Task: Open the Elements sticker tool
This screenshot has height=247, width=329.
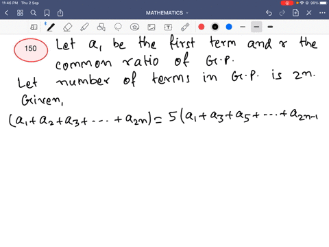Action: point(134,27)
